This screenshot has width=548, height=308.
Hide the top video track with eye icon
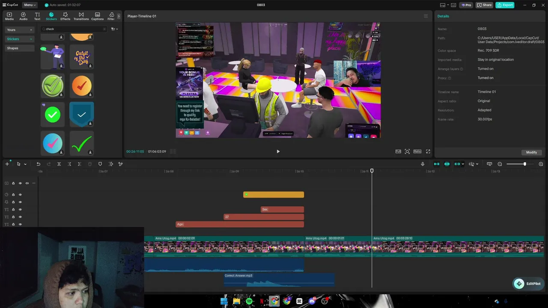pos(20,183)
